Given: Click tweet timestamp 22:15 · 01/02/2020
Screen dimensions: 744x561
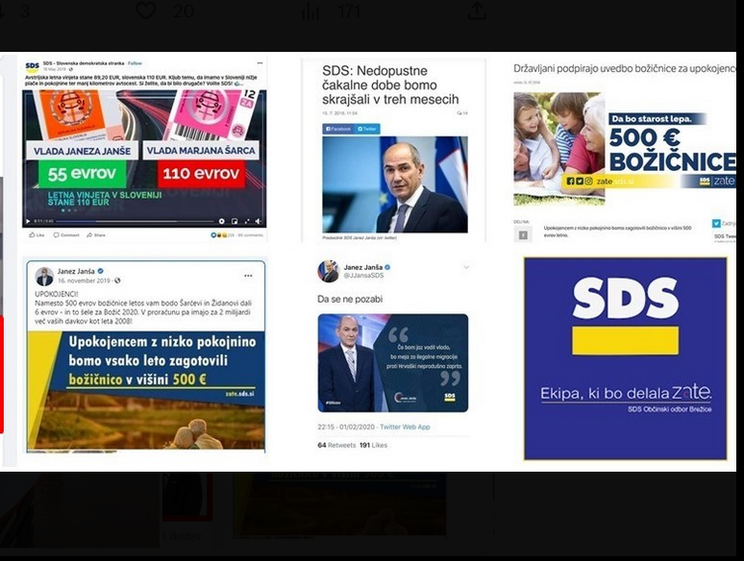Looking at the screenshot, I should [346, 427].
